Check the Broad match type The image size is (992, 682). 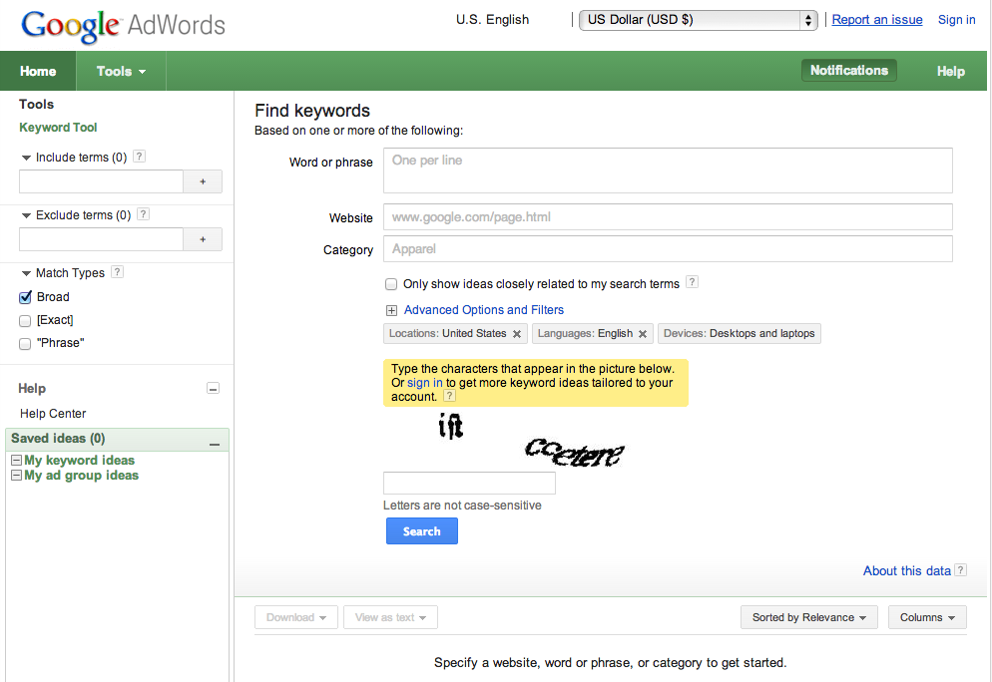[25, 297]
